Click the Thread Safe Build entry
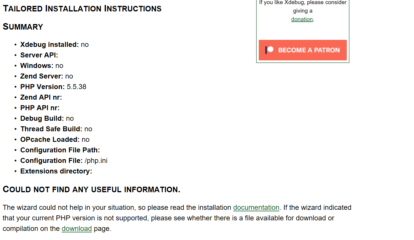This screenshot has height=240, width=414. coord(56,129)
